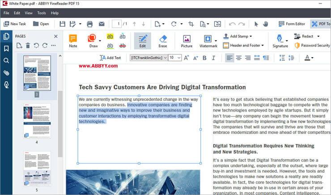Go to next page with the down arrow

(144, 24)
